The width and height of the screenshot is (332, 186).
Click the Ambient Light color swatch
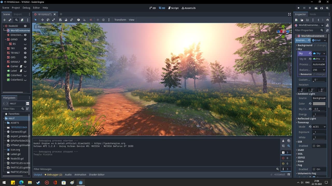(x=319, y=104)
